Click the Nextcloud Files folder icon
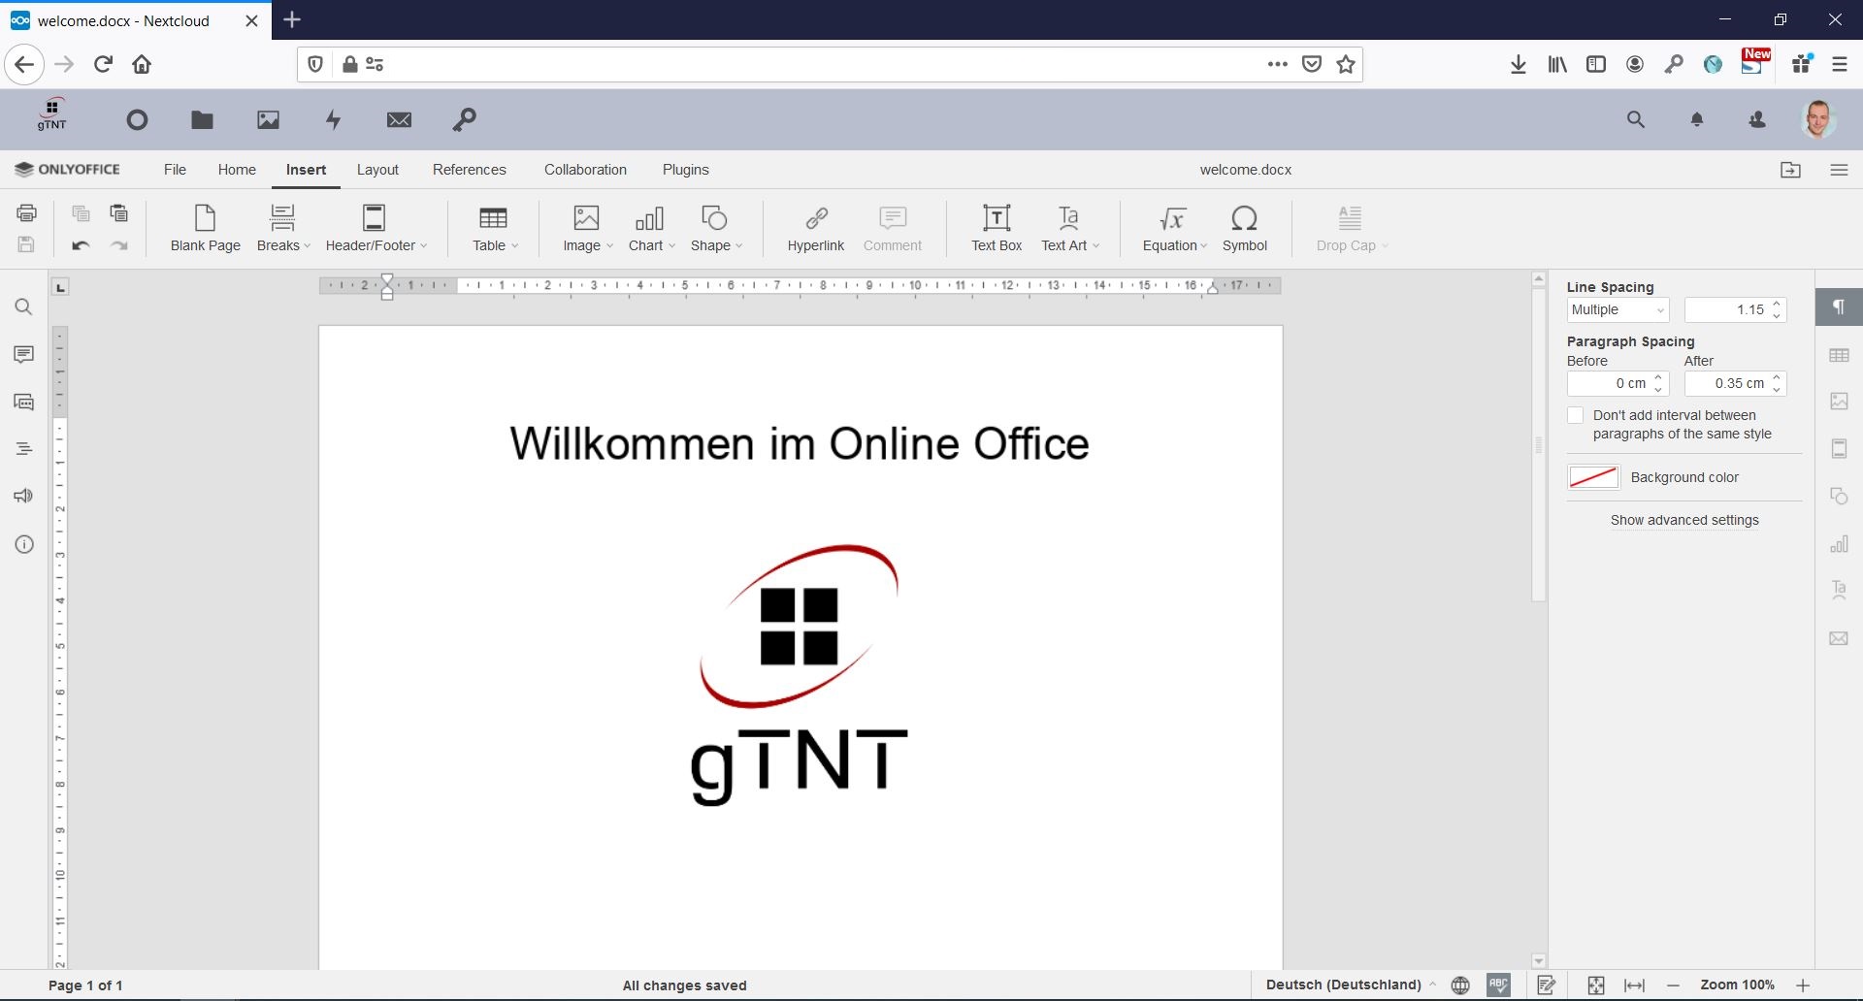Image resolution: width=1863 pixels, height=1001 pixels. click(x=202, y=119)
